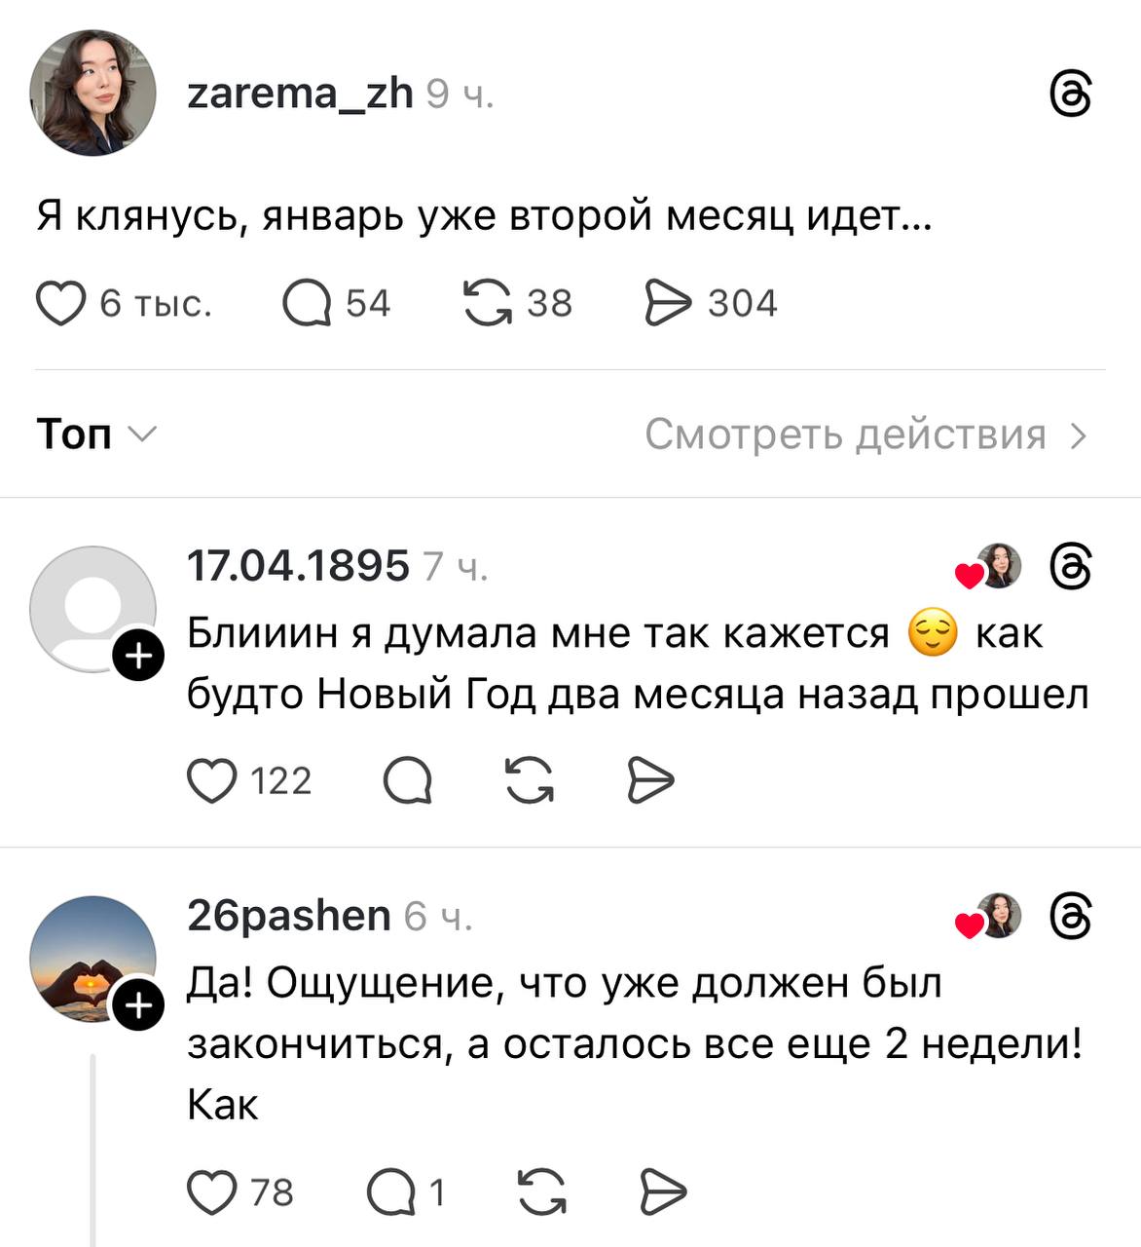Like the main post by zarema_zh
This screenshot has height=1247, width=1141.
60,303
